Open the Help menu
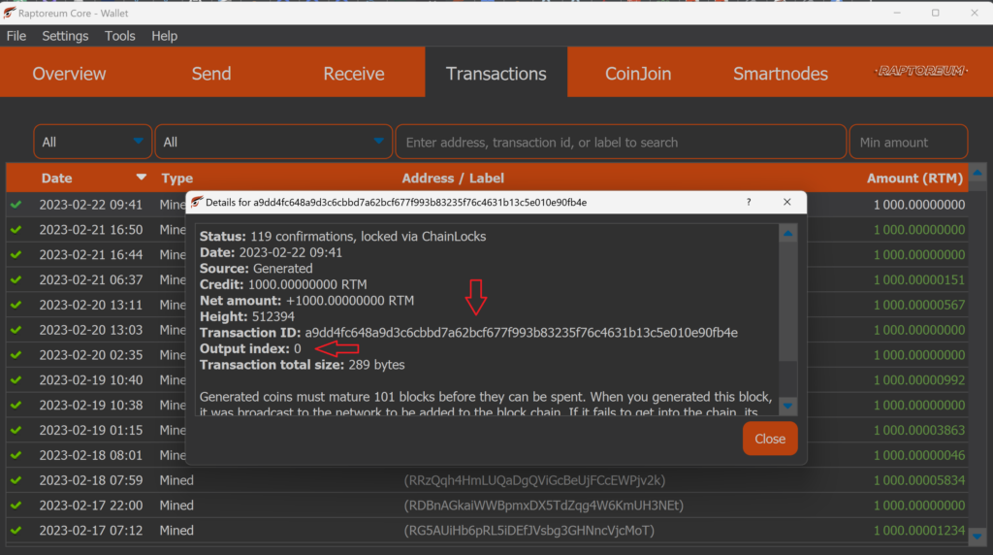 click(164, 36)
